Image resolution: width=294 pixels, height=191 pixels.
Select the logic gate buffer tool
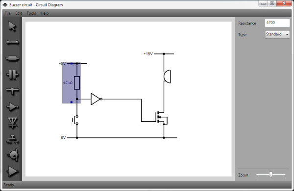(12, 107)
